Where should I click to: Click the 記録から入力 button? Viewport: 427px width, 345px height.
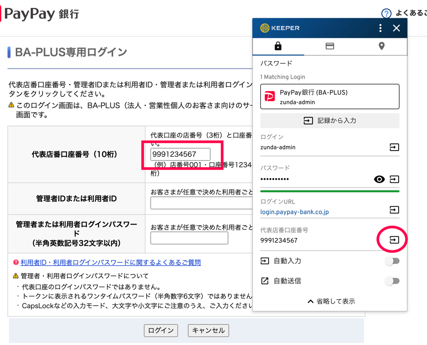pyautogui.click(x=330, y=120)
